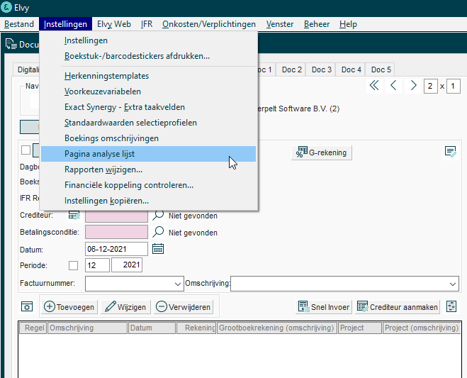Image resolution: width=467 pixels, height=378 pixels.
Task: Click the Crediteur aanmaken button
Action: pos(398,307)
